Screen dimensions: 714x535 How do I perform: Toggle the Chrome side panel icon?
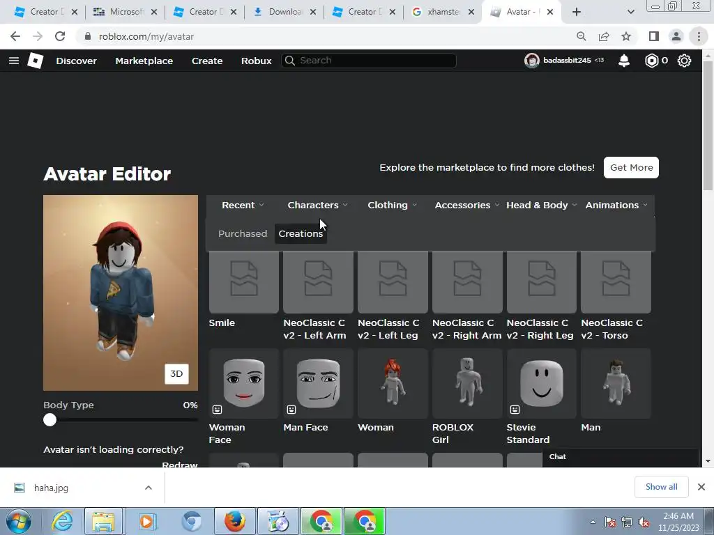coord(654,36)
